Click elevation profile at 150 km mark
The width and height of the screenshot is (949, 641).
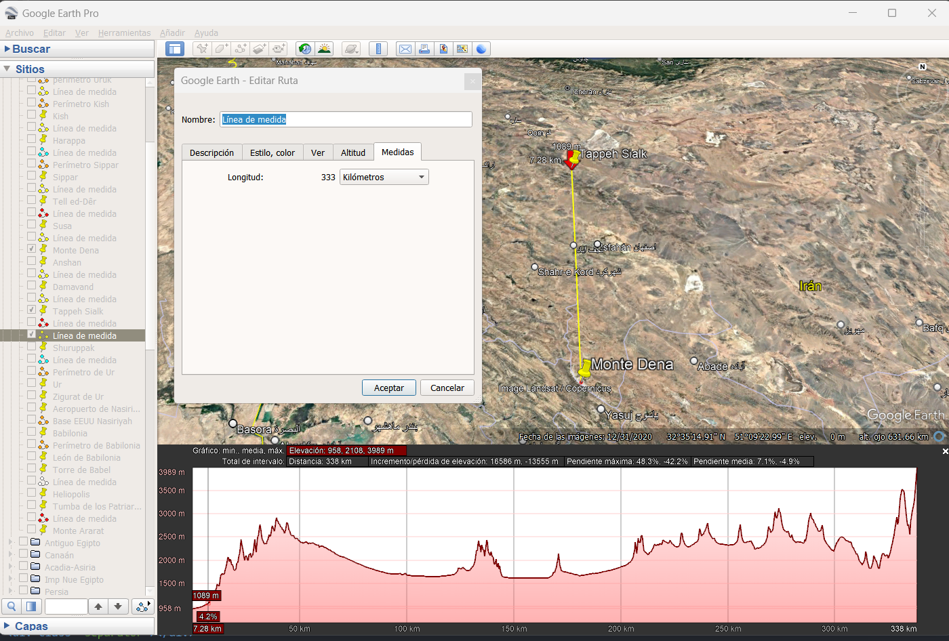tap(514, 545)
